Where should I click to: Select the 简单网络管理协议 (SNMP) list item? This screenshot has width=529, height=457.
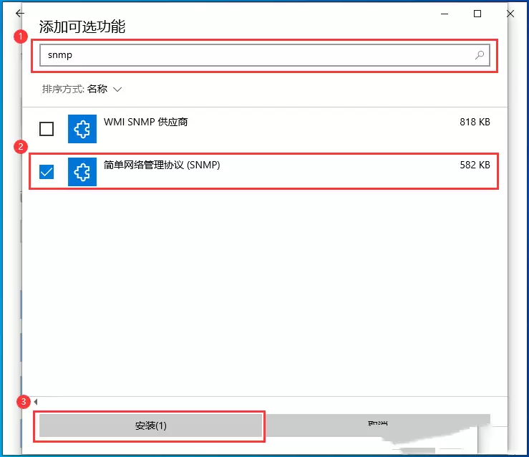(x=264, y=171)
